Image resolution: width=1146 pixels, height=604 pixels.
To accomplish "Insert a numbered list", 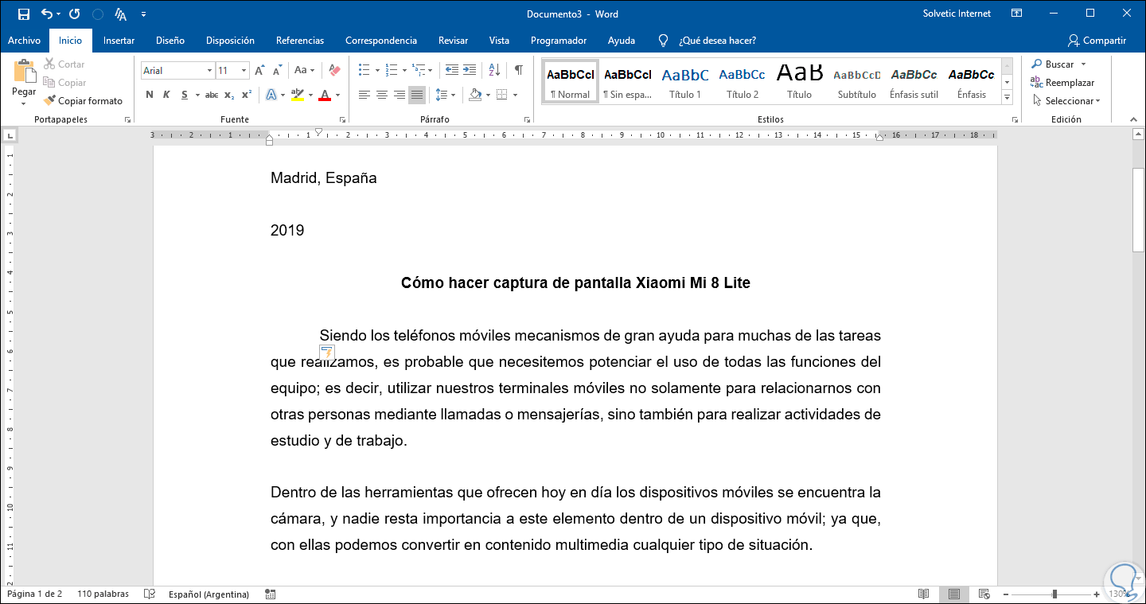I will pos(391,70).
